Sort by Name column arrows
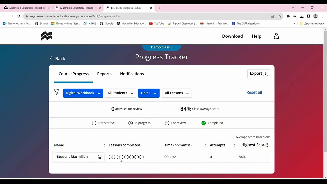This screenshot has height=184, width=327. click(x=104, y=145)
